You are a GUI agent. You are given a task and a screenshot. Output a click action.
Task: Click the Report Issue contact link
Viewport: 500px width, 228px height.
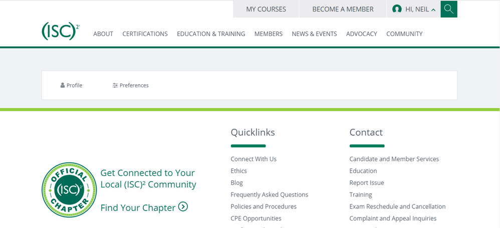[367, 183]
